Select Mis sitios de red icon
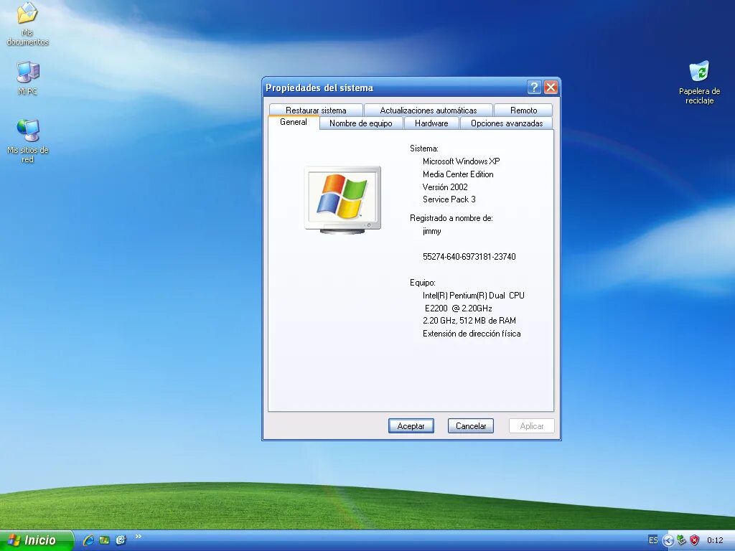Screen dimensions: 735x551 click(x=28, y=141)
